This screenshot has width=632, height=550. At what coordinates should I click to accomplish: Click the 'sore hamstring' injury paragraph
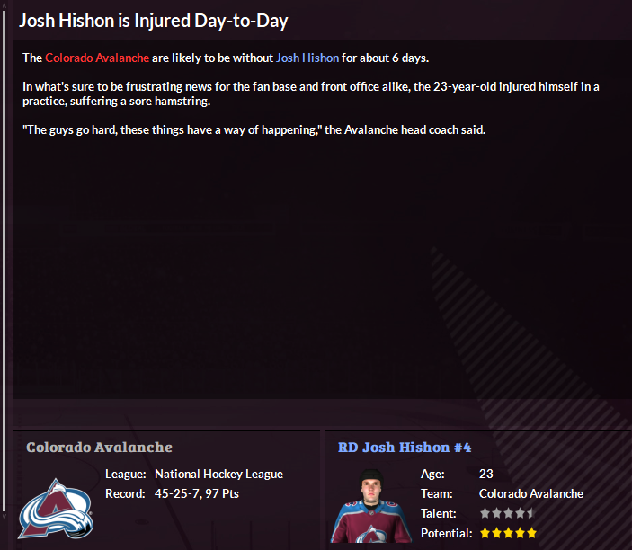coord(310,93)
